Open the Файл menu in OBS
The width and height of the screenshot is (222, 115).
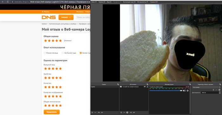tap(94, 2)
